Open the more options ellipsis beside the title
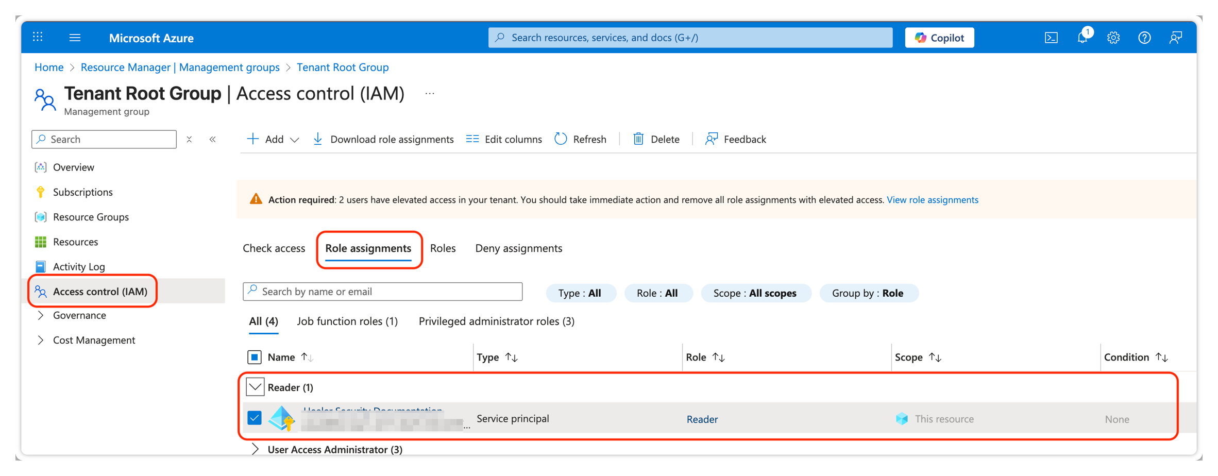 click(430, 94)
